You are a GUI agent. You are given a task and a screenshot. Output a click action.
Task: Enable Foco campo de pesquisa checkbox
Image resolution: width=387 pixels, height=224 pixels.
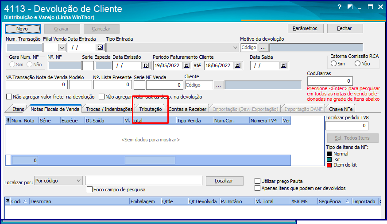click(89, 190)
